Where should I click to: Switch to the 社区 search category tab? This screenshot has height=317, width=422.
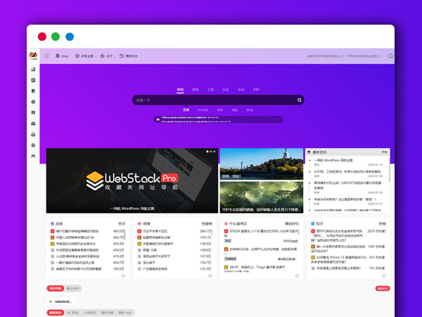[226, 89]
